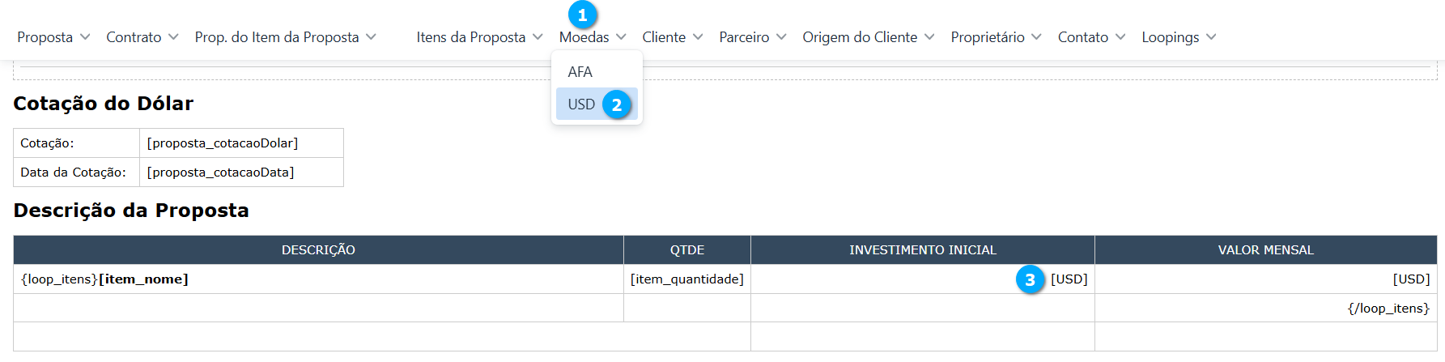Expand the Parceiro menu
Viewport: 1445px width, 362px height.
[752, 37]
